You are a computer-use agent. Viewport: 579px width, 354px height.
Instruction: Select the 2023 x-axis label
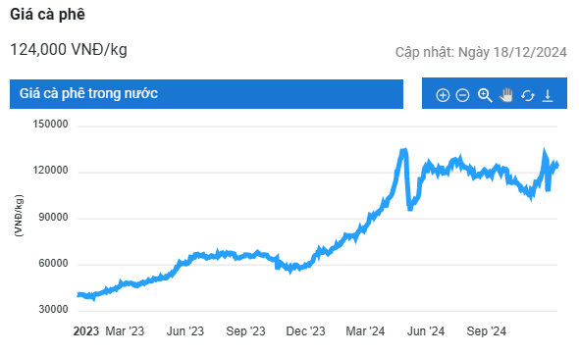(x=85, y=331)
